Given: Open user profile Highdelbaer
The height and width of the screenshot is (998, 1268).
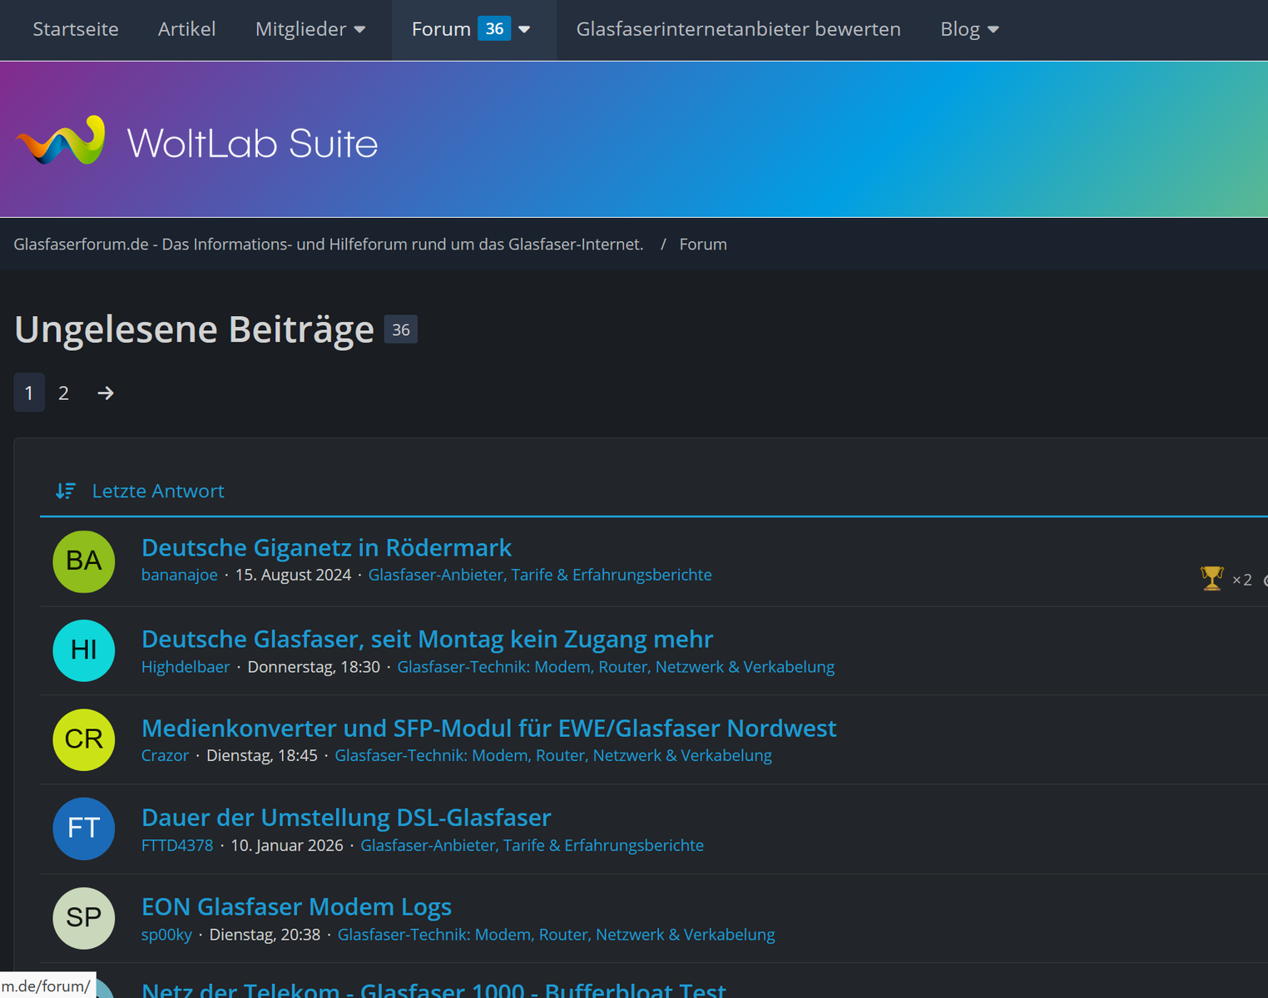Looking at the screenshot, I should [x=186, y=667].
